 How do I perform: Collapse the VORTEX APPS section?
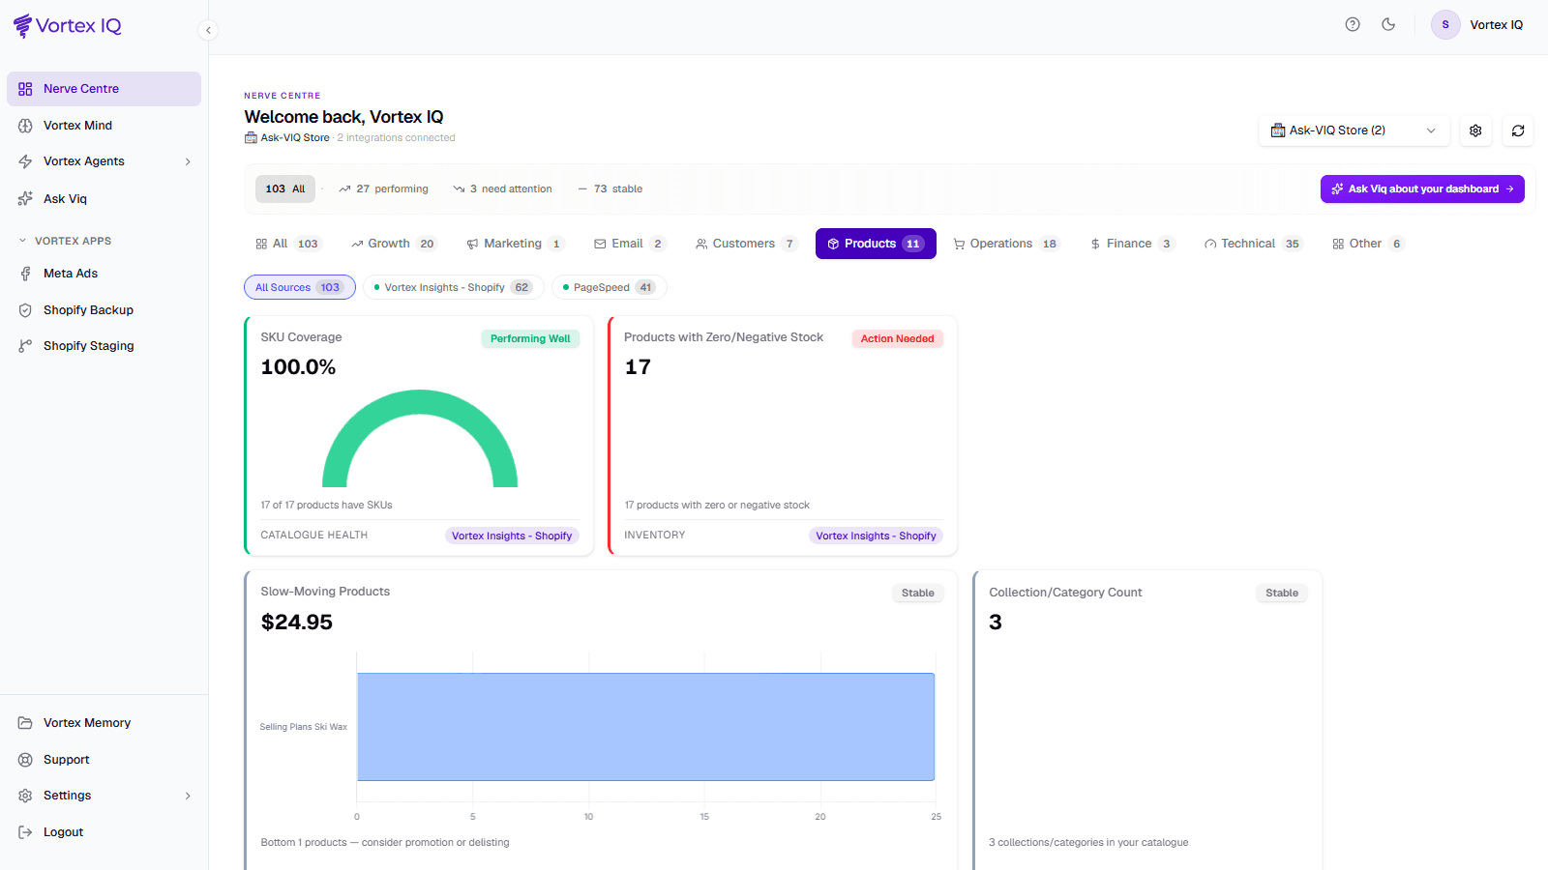point(65,241)
